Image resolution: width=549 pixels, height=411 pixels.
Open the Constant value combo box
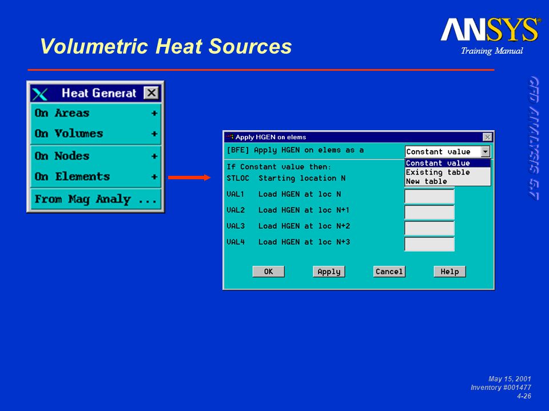click(x=447, y=152)
